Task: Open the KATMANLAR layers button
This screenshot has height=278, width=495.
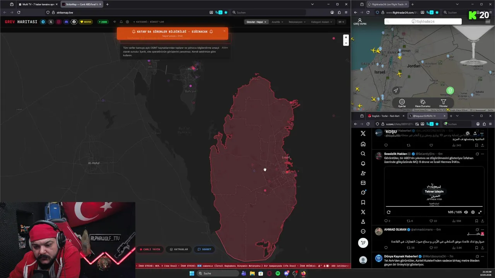Action: [179, 249]
